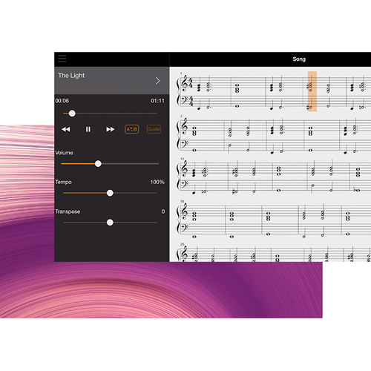This screenshot has height=371, width=371.
Task: Click the highlighted orange measure marker
Action: pos(312,91)
